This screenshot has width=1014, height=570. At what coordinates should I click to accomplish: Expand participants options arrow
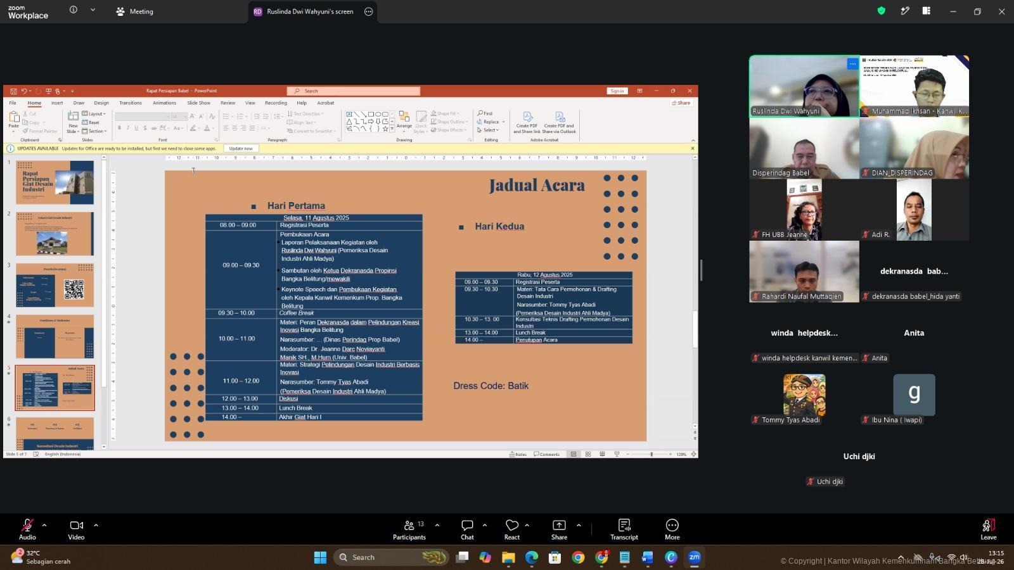pyautogui.click(x=437, y=525)
